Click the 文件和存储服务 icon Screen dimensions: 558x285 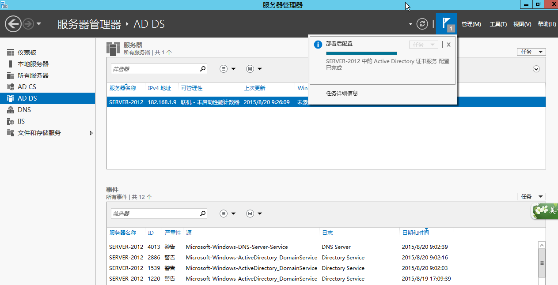11,133
